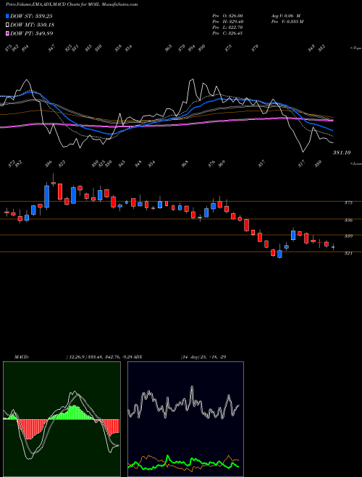Click the tallest blue candlestick near chart start
362x477 pixels.
coord(46,197)
